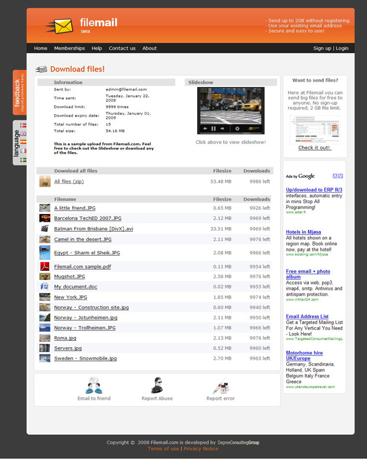The image size is (367, 459).
Task: Click the 9986 left downloads value
Action: coord(259,182)
